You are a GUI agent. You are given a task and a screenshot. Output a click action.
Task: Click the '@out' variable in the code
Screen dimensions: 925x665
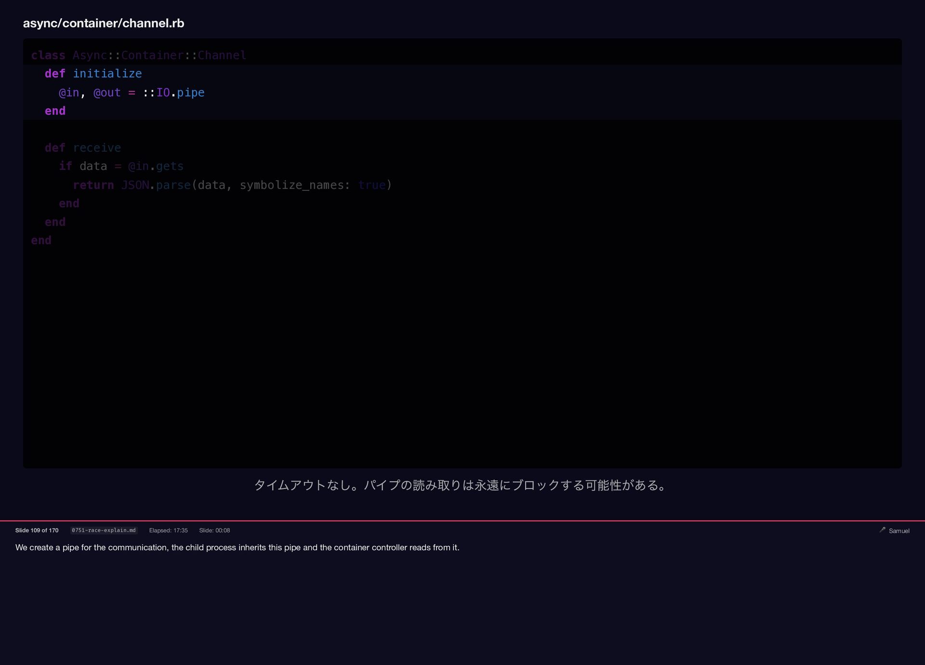point(107,93)
